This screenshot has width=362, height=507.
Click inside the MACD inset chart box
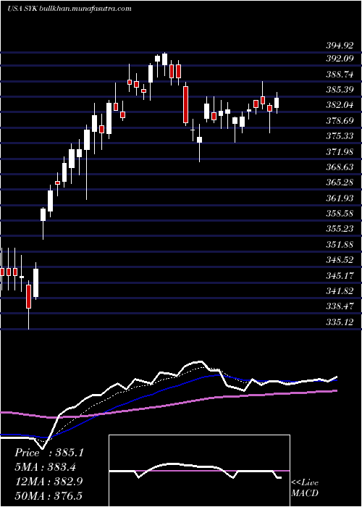click(x=199, y=471)
